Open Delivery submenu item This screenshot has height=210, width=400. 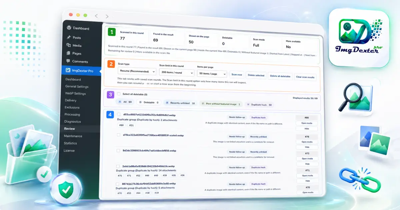pyautogui.click(x=71, y=100)
